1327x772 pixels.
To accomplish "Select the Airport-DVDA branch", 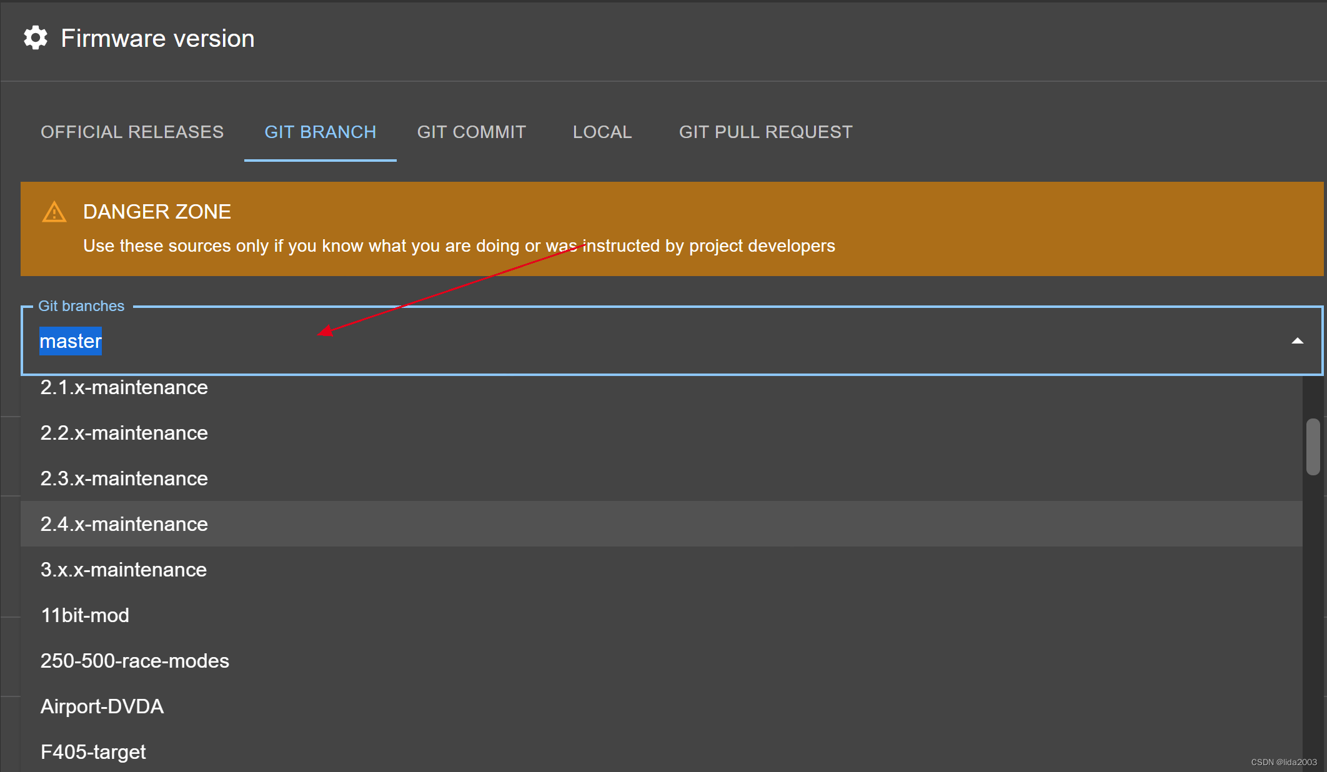I will [102, 707].
